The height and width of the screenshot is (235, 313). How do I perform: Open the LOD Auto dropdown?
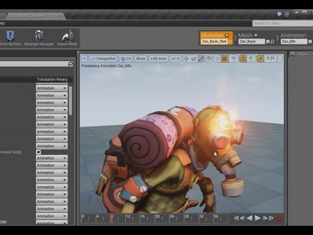[x=158, y=59]
